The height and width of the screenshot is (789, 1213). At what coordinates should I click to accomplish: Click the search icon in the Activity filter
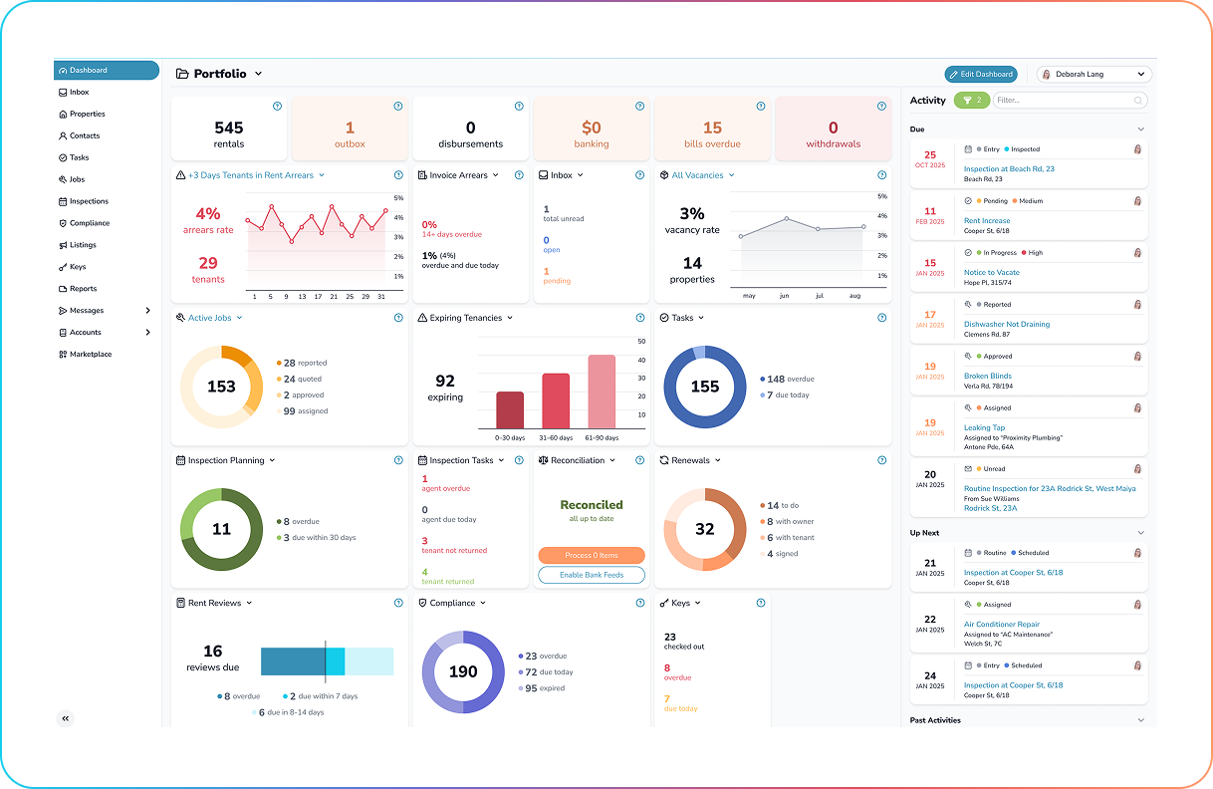click(1137, 101)
